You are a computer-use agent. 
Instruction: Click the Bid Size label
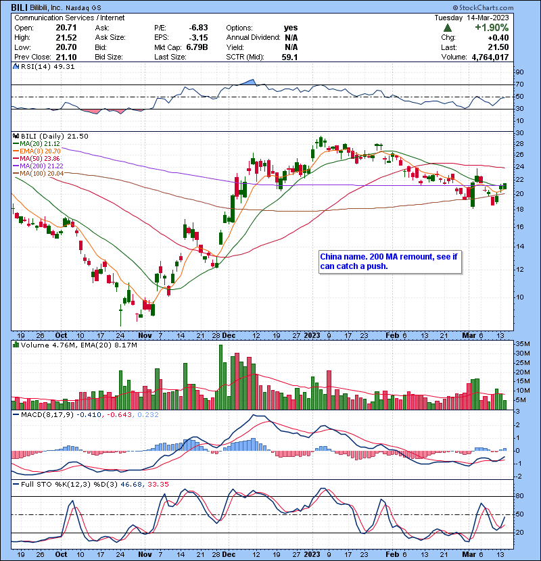[x=109, y=57]
